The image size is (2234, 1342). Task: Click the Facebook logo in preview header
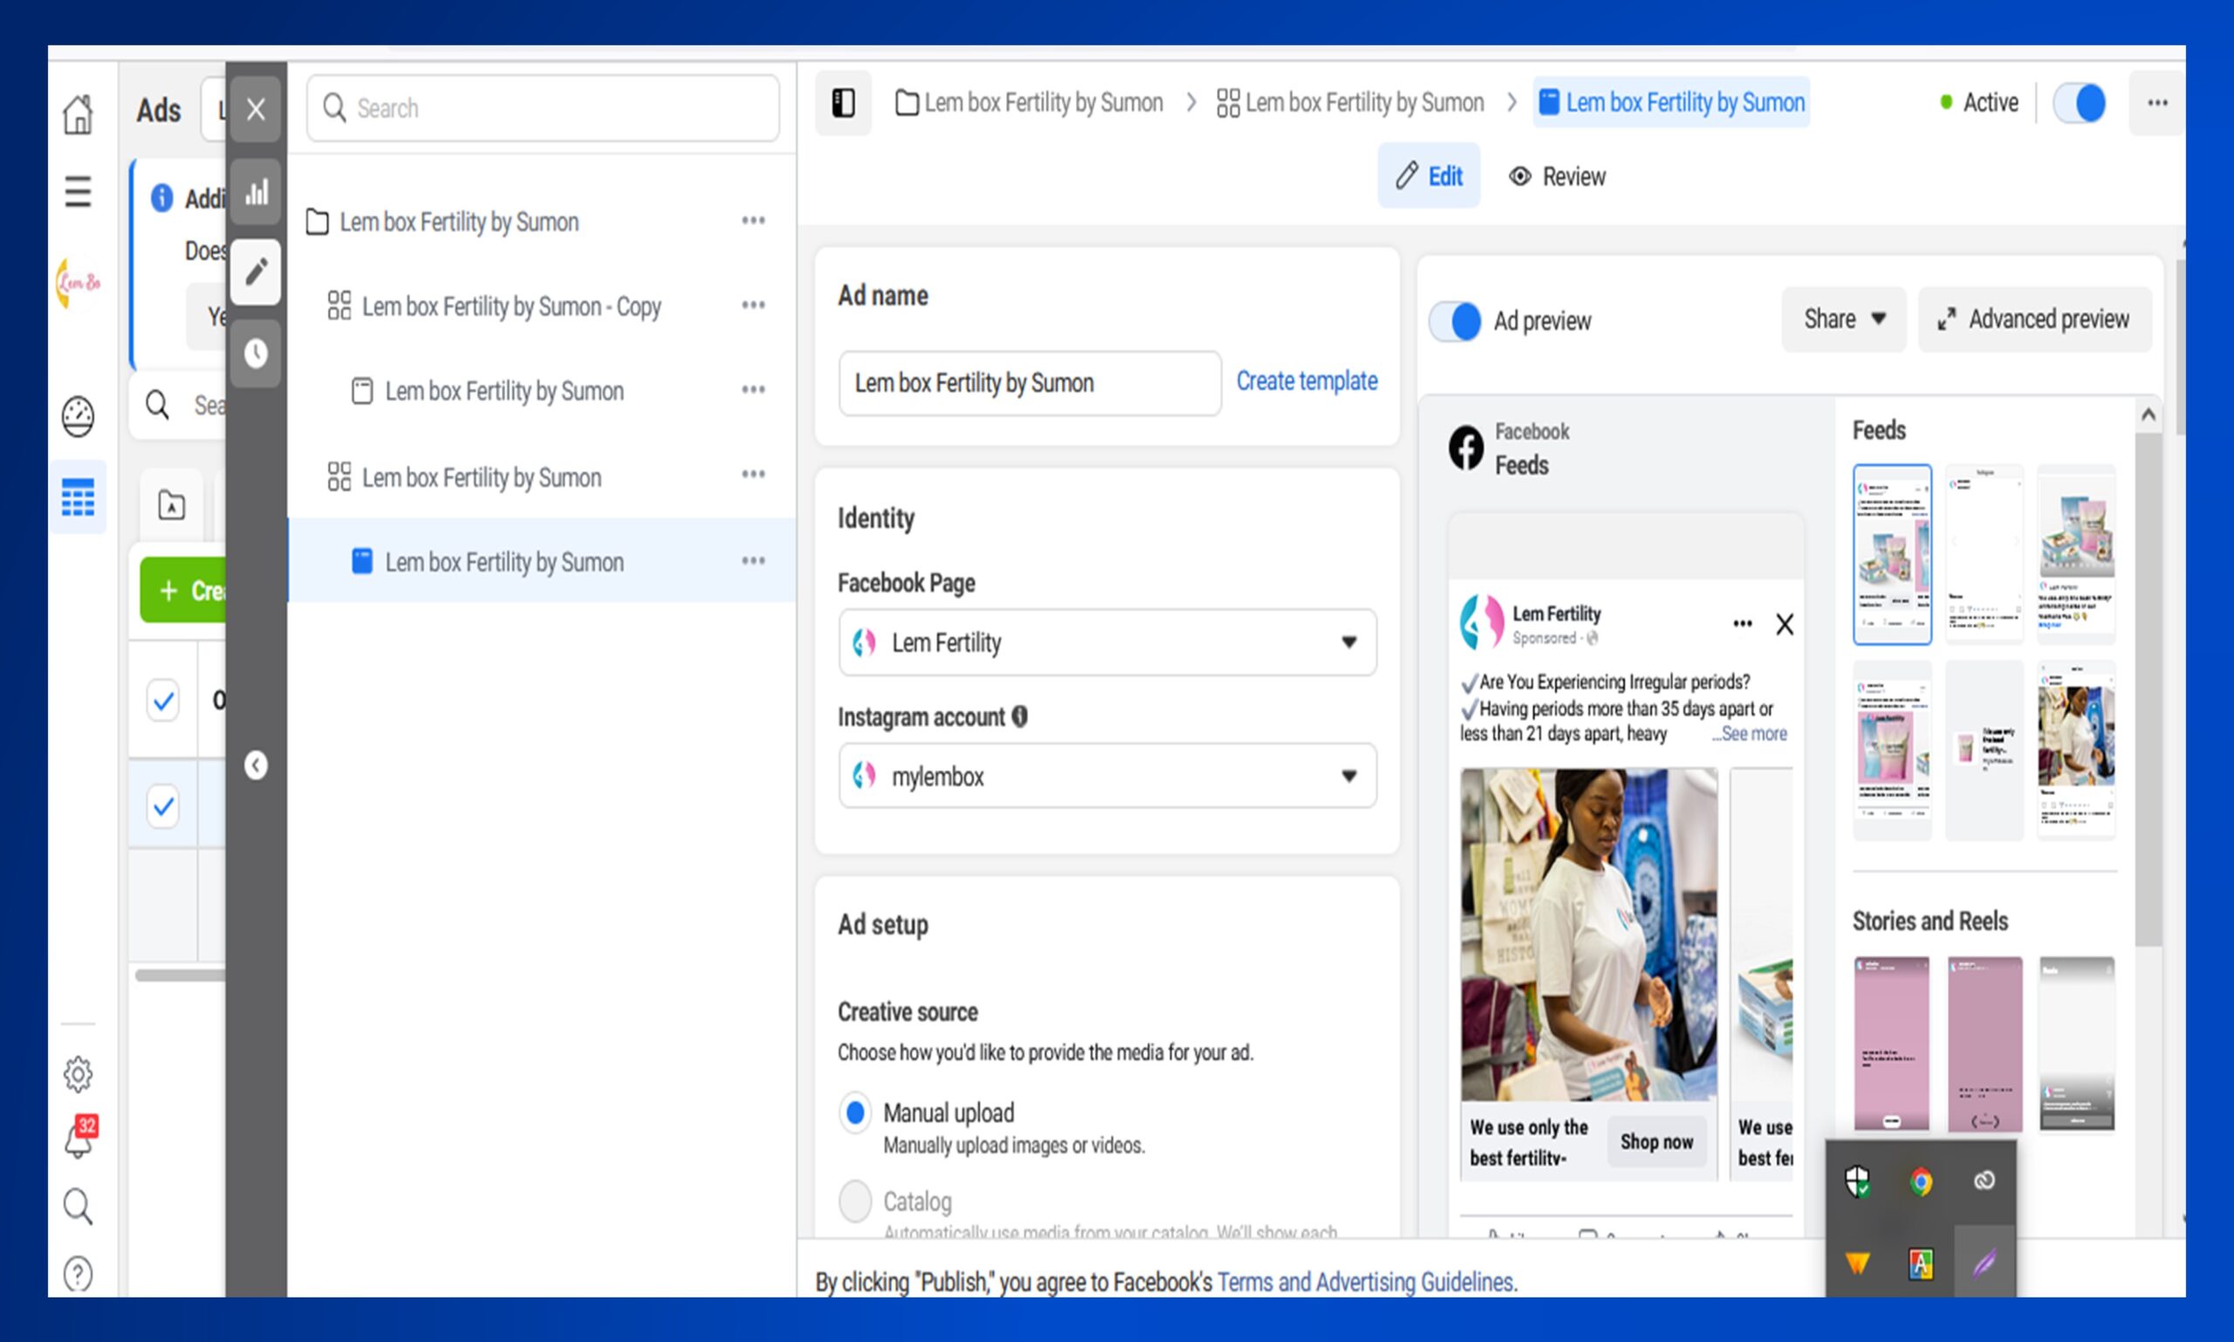[x=1466, y=448]
